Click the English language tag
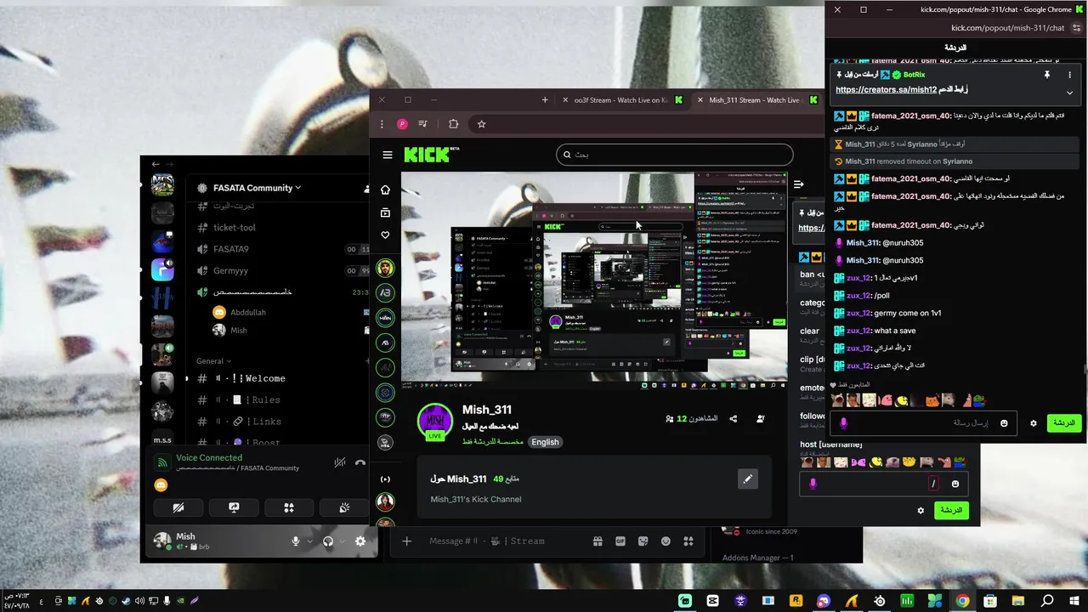 click(546, 442)
